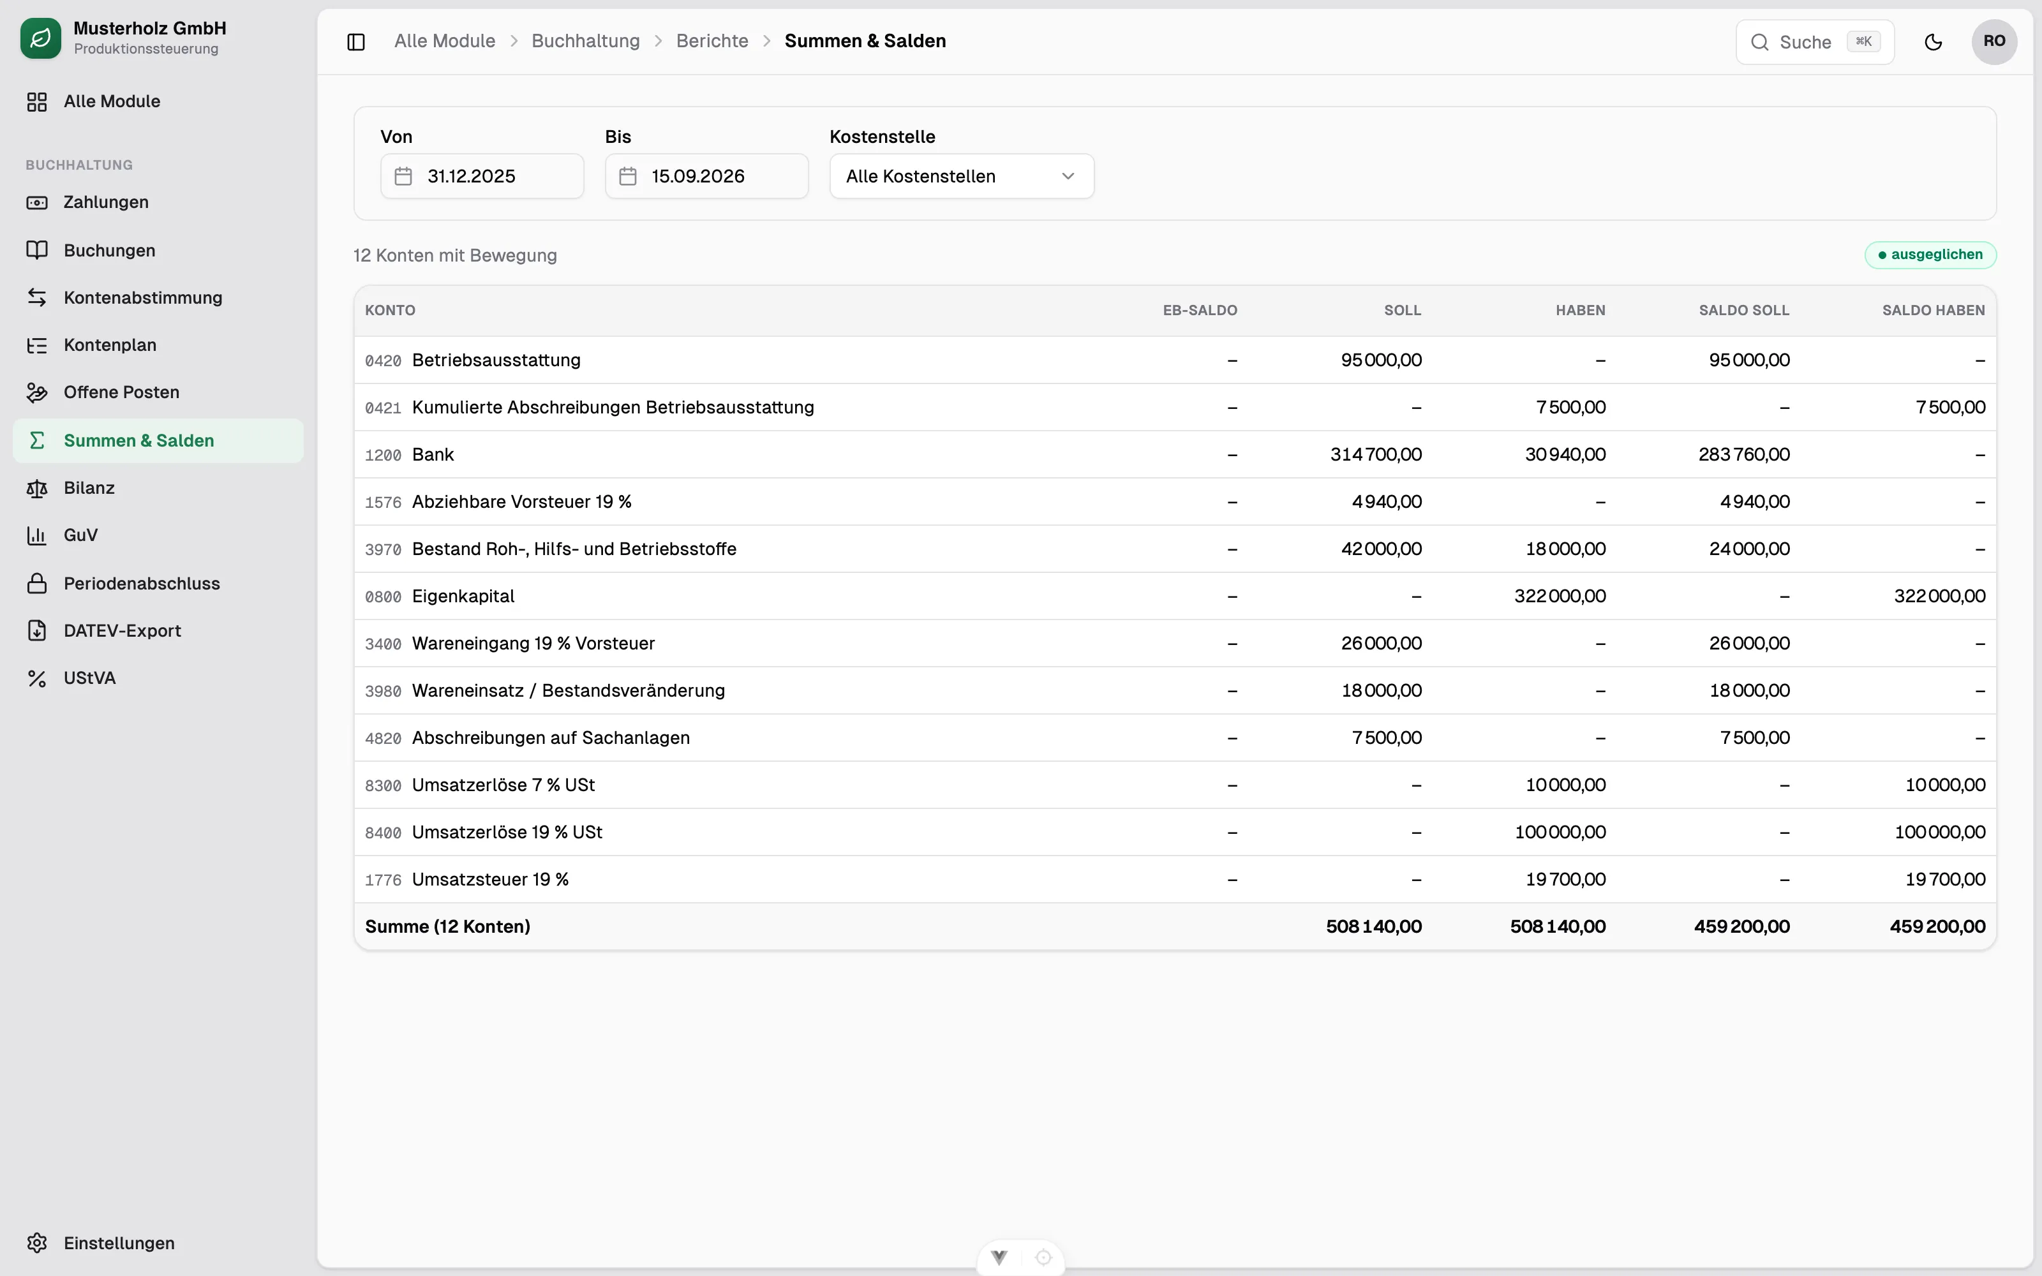Click the KONTO column header
This screenshot has height=1276, width=2042.
390,311
